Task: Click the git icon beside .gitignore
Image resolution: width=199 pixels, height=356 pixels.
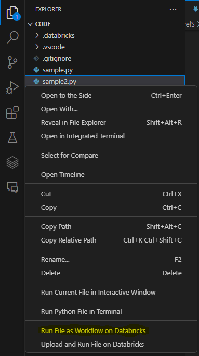Action: click(36, 58)
